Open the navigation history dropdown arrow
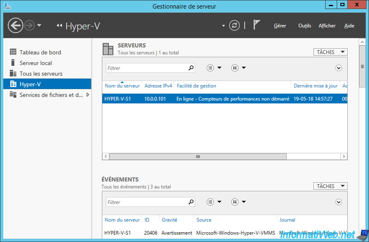 [39, 25]
